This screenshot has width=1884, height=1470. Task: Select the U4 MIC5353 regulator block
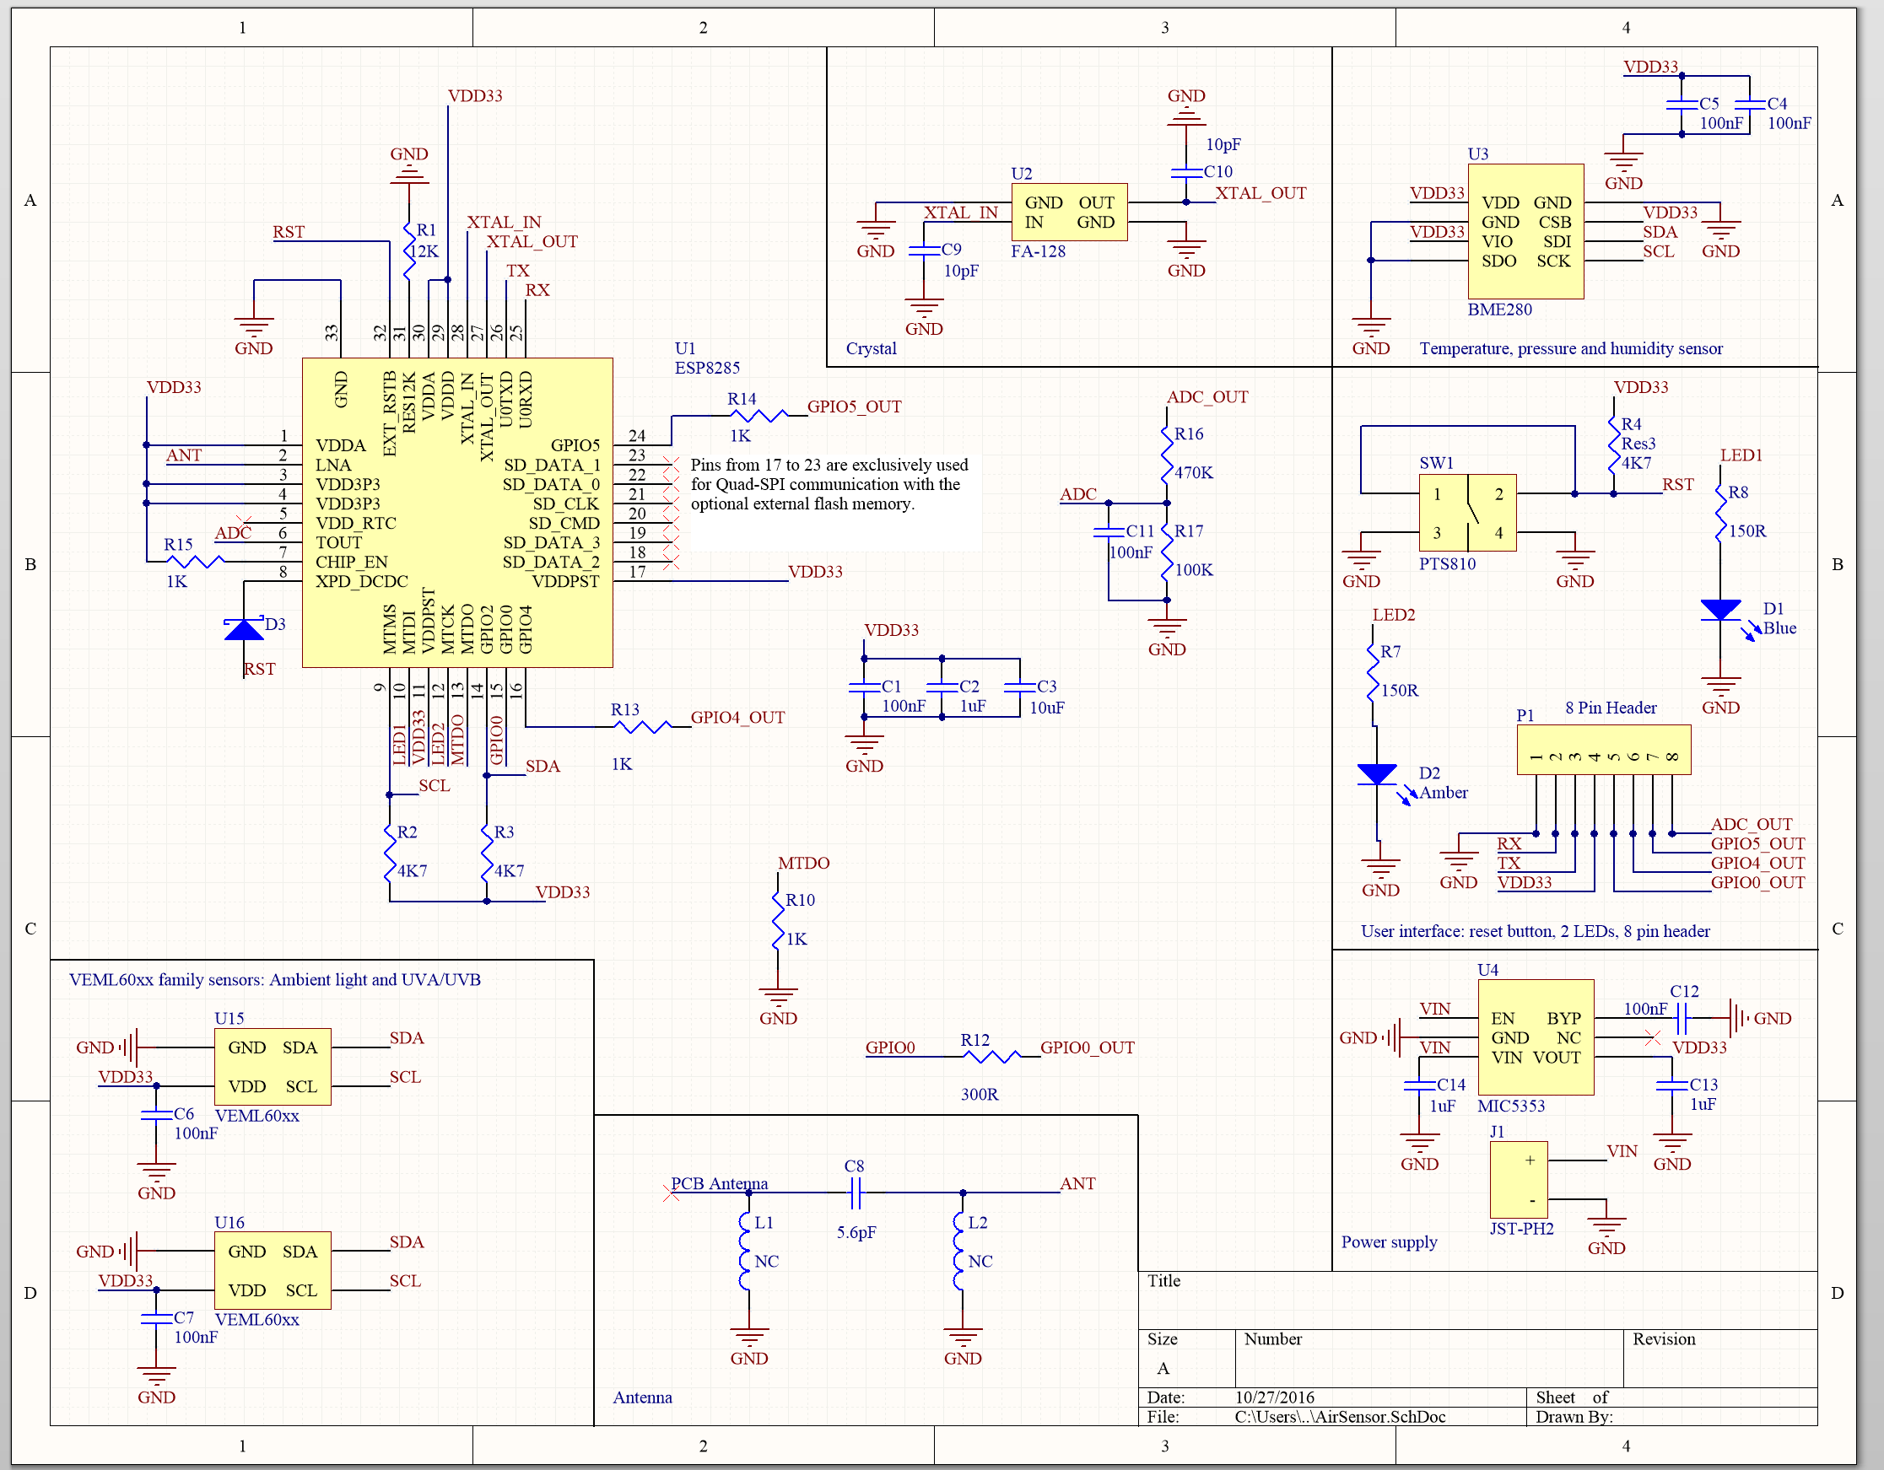[1536, 1037]
